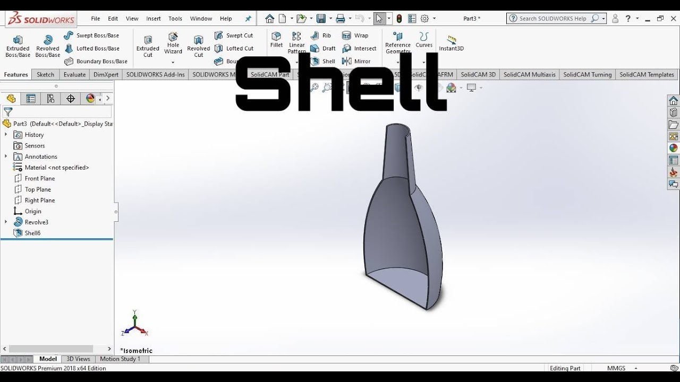Click the Rebuild traffic light icon

click(399, 19)
